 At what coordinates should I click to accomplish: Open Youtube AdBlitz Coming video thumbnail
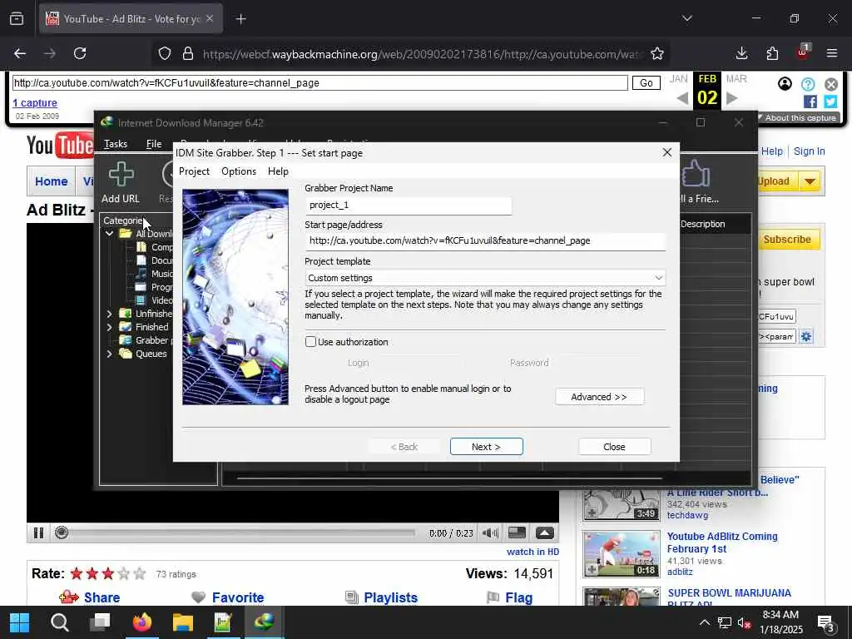tap(622, 553)
